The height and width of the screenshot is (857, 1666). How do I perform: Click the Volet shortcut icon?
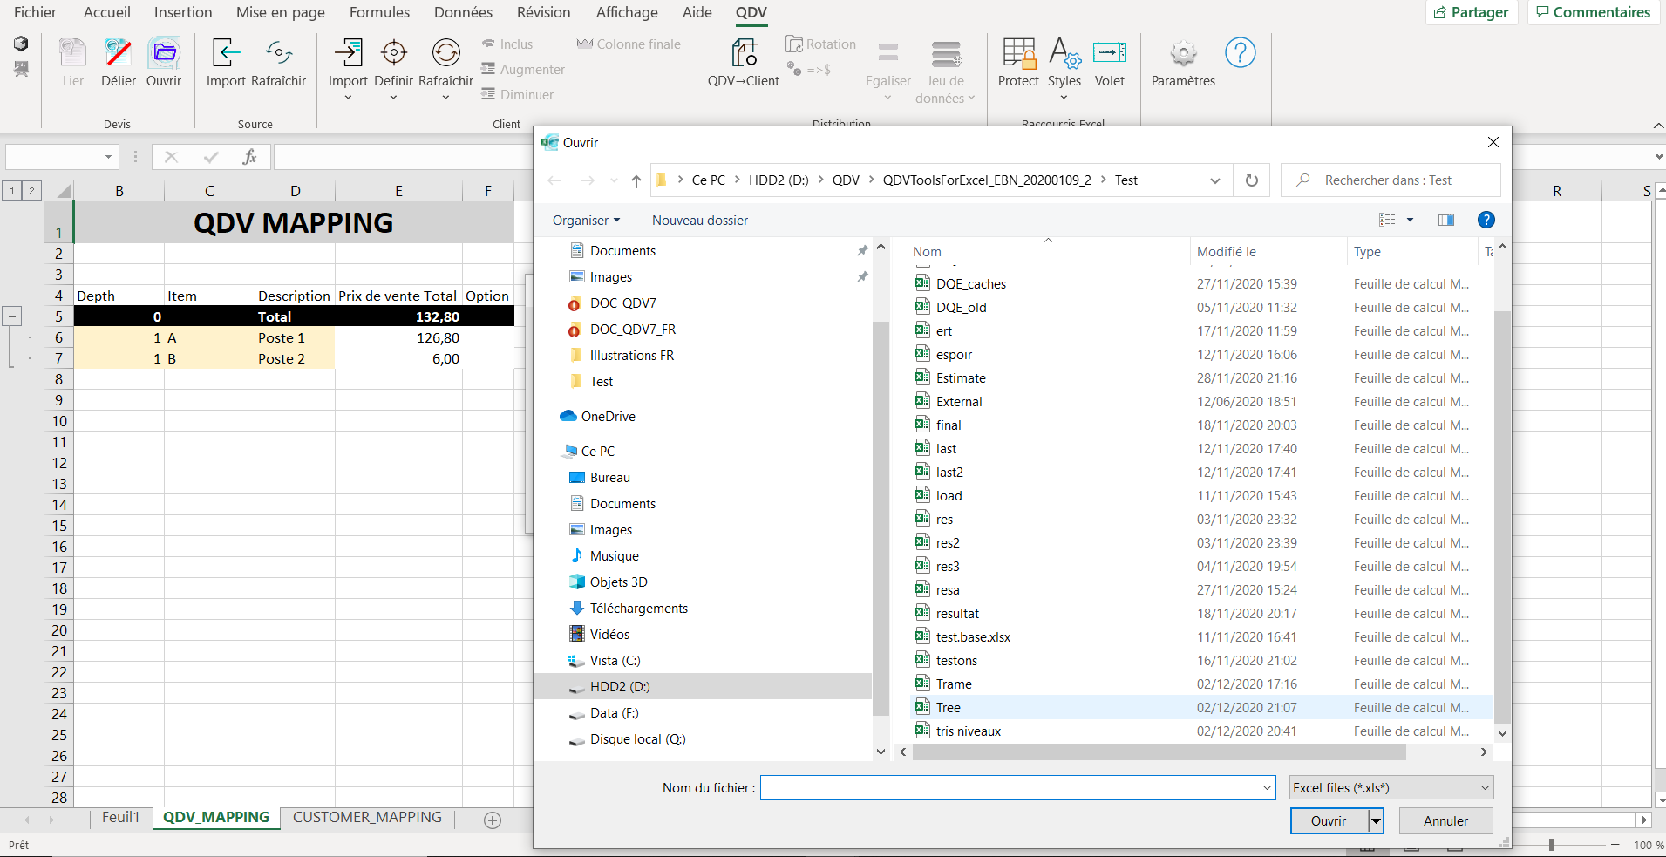pyautogui.click(x=1110, y=54)
